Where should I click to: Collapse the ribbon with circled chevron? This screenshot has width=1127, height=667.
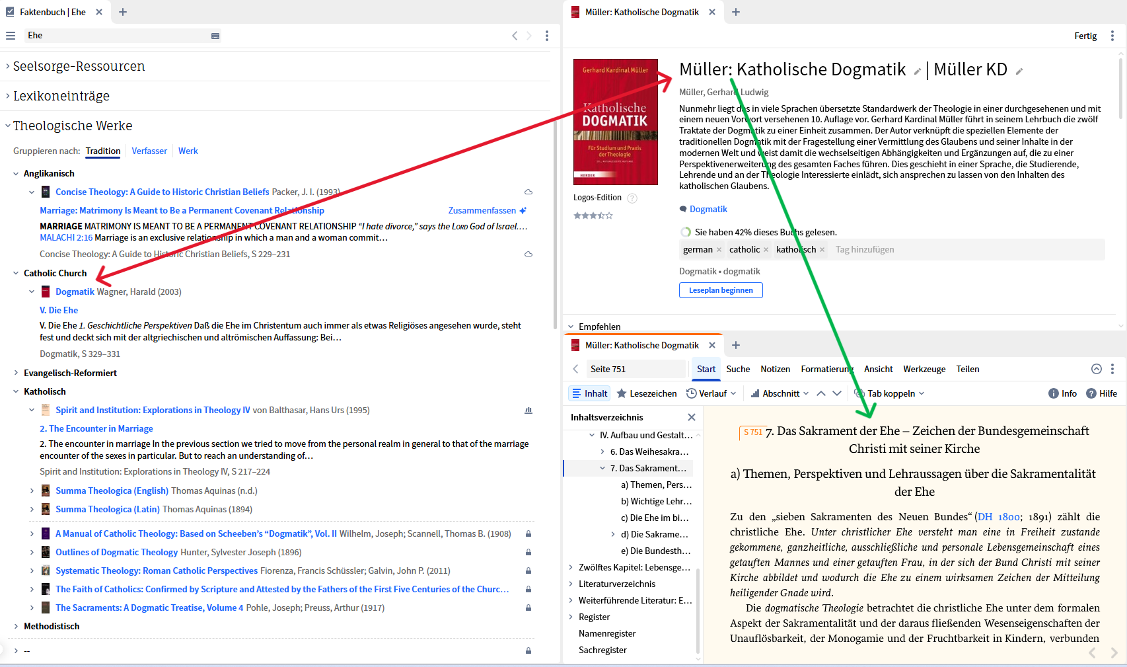pyautogui.click(x=1097, y=369)
